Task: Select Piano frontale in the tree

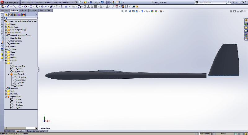Action: [x=16, y=38]
